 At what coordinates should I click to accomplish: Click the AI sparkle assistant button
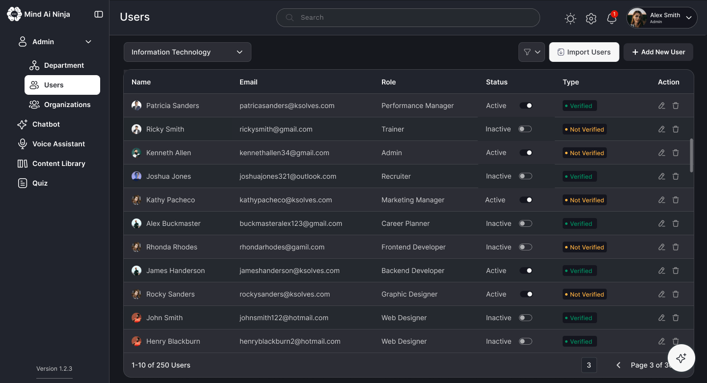[681, 358]
